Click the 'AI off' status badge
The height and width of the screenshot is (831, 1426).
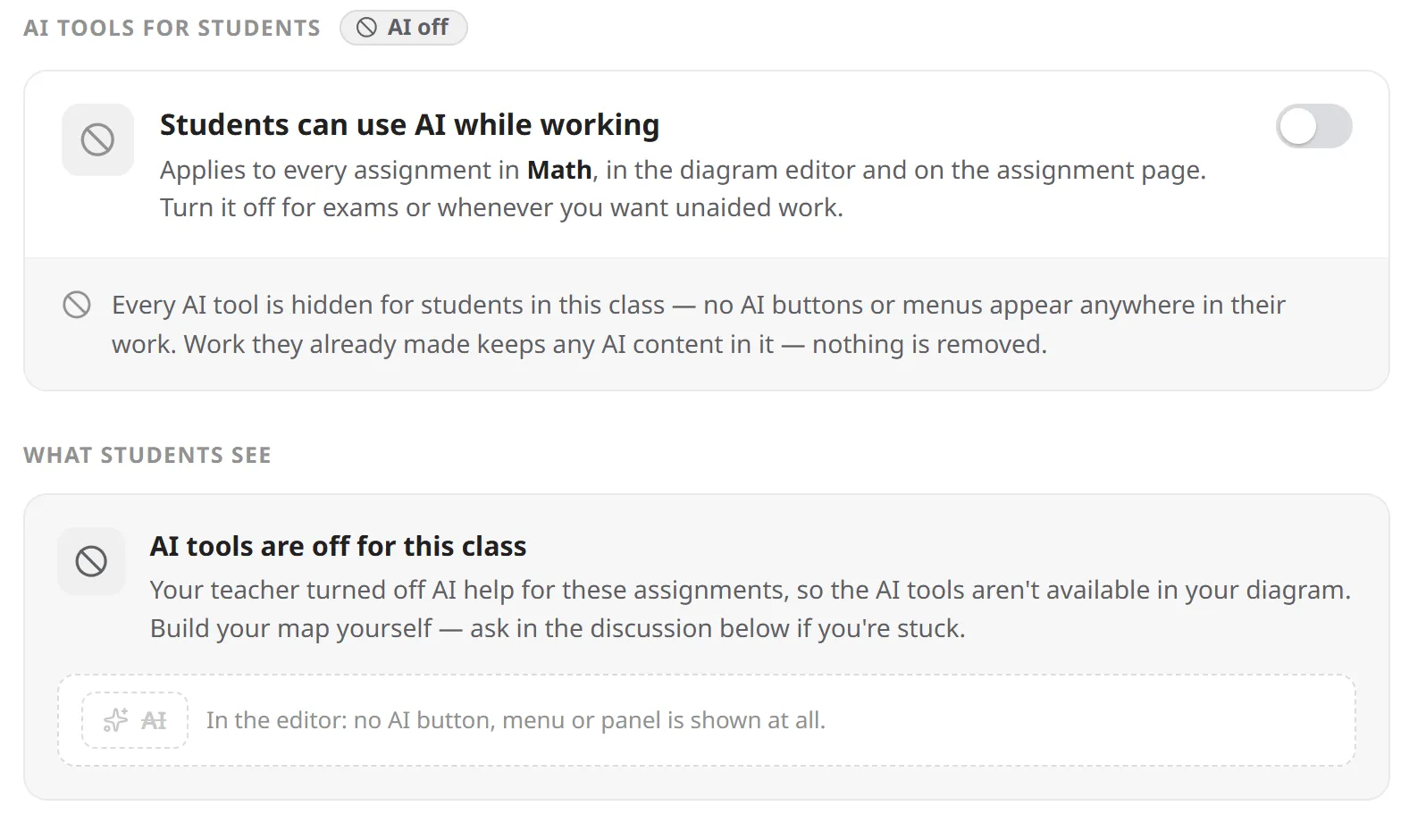tap(403, 28)
